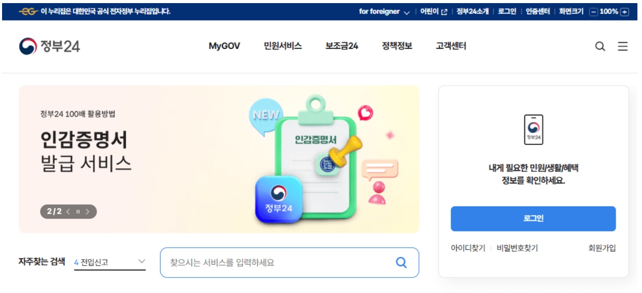Open the MyGOV menu
The height and width of the screenshot is (293, 642).
(x=224, y=46)
